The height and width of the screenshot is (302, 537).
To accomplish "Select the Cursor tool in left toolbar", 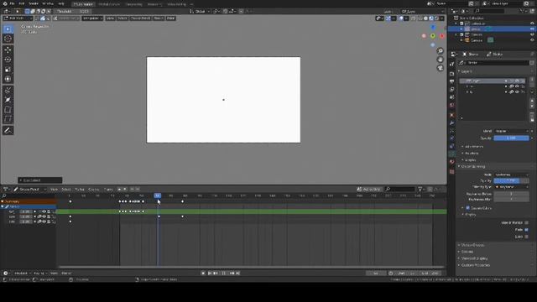I will pyautogui.click(x=8, y=39).
